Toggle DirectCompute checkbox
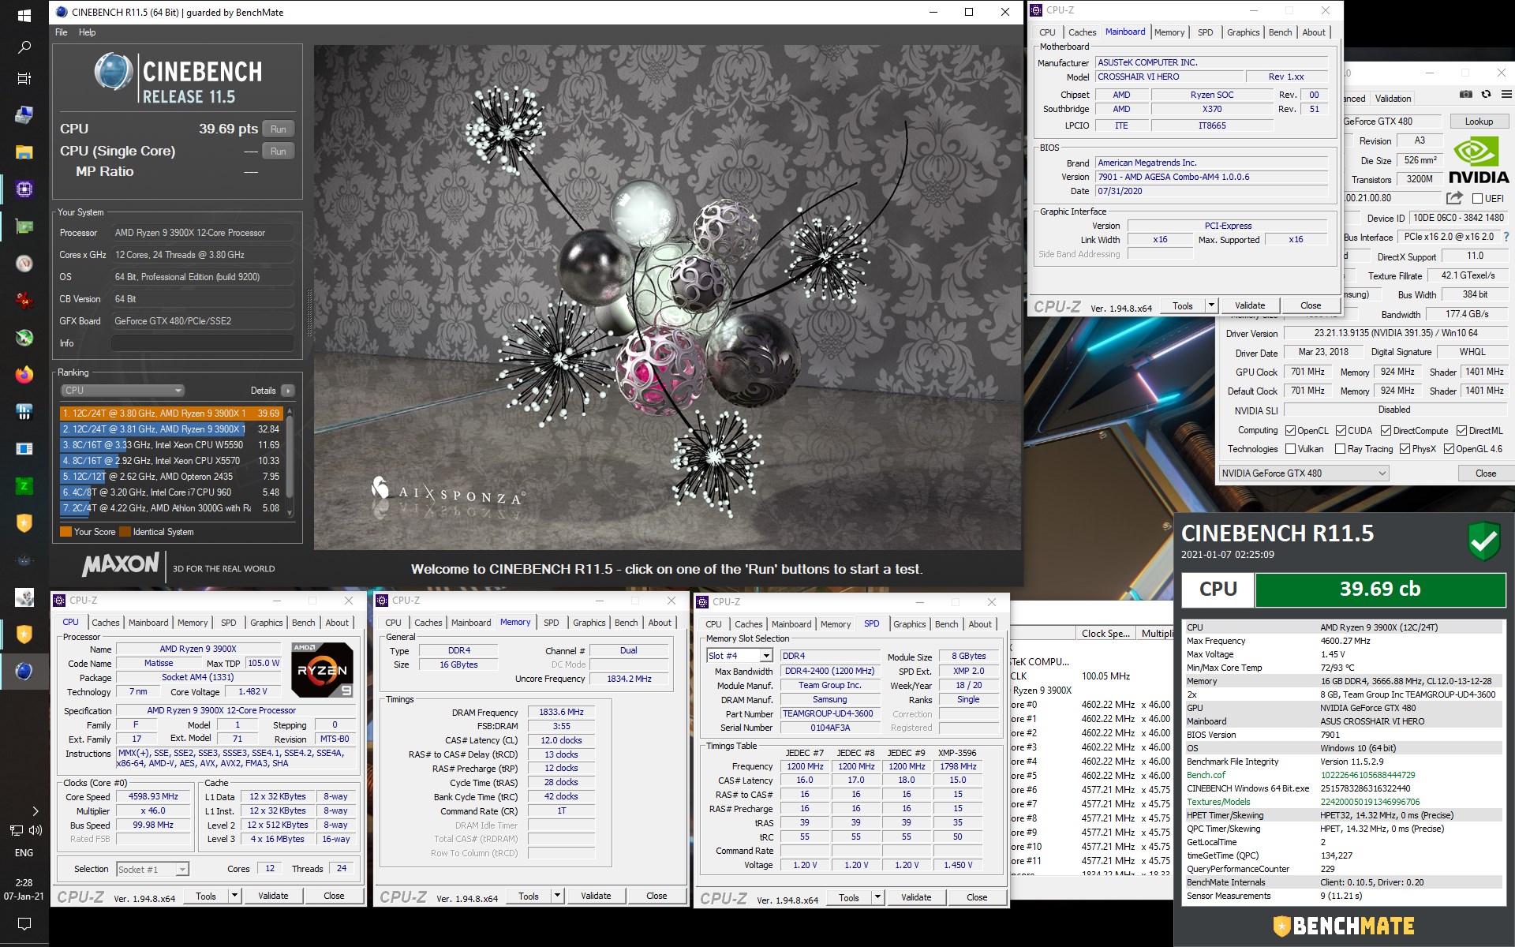 (x=1386, y=431)
